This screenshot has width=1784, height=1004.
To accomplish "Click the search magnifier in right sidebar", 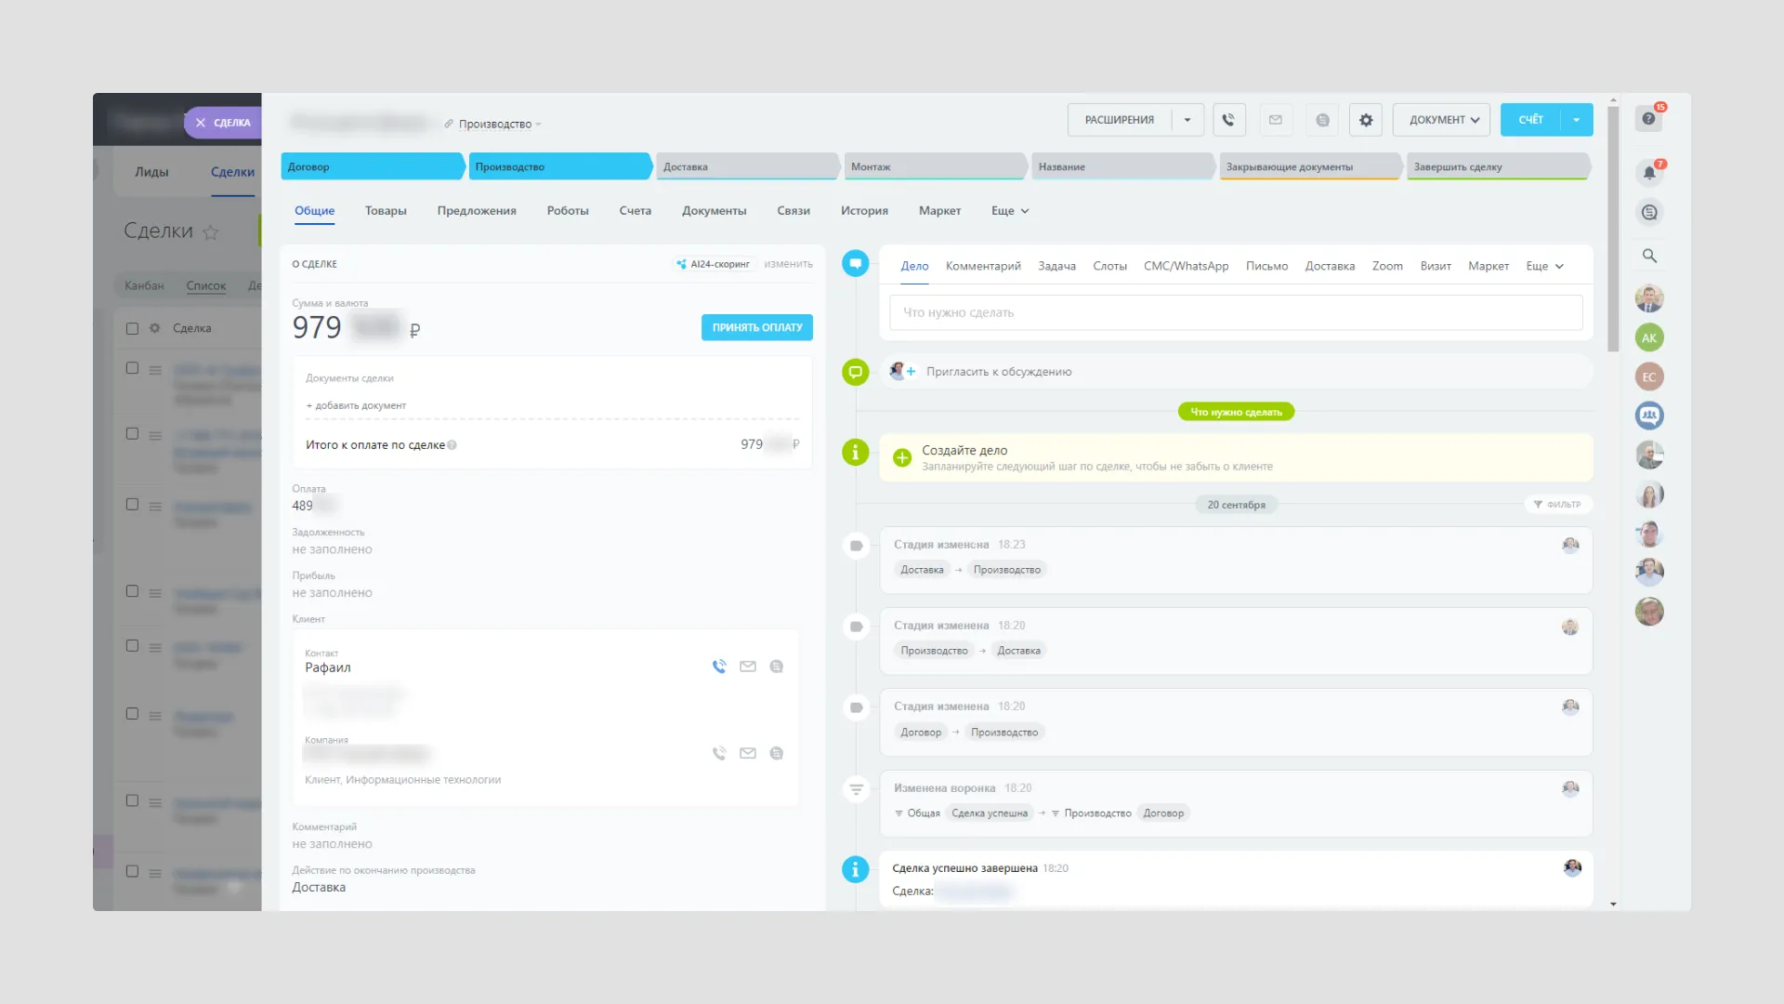I will 1649,256.
